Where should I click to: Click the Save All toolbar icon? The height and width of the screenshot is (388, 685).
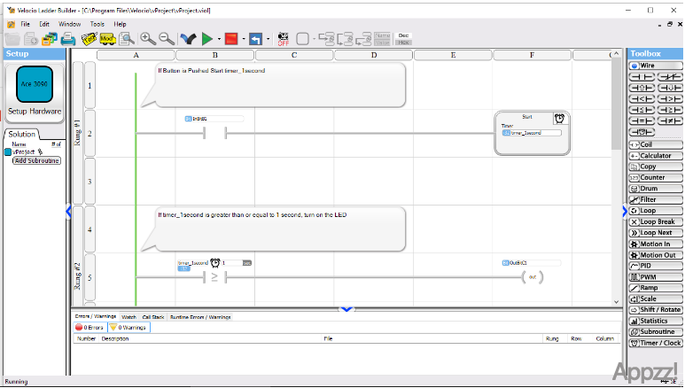coord(50,39)
